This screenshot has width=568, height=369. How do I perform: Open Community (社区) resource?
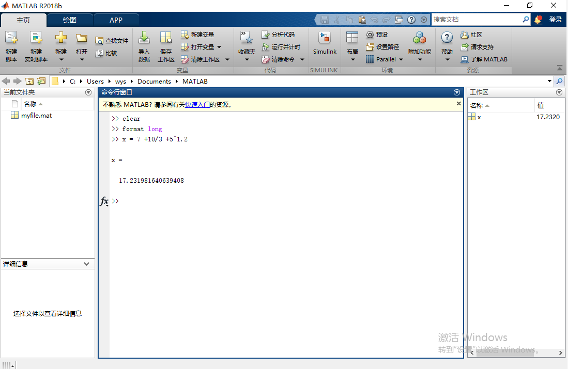471,35
